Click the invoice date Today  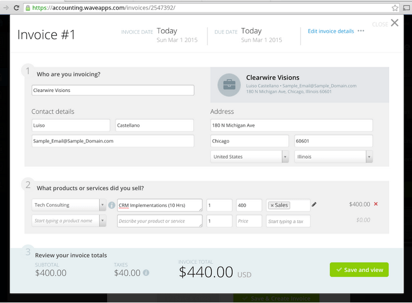tap(167, 31)
